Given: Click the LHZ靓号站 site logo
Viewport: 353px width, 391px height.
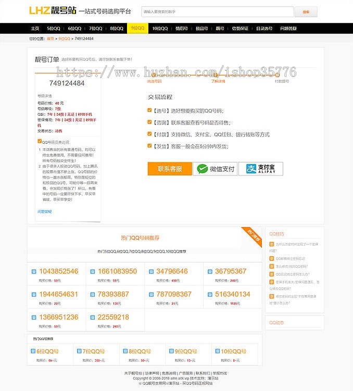Looking at the screenshot, I should [x=53, y=10].
